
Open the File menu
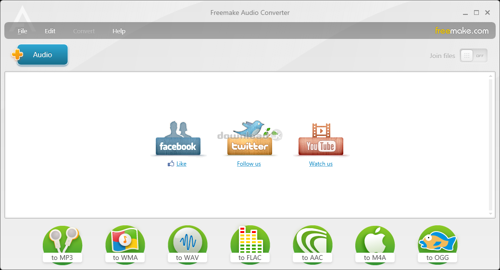click(x=22, y=31)
